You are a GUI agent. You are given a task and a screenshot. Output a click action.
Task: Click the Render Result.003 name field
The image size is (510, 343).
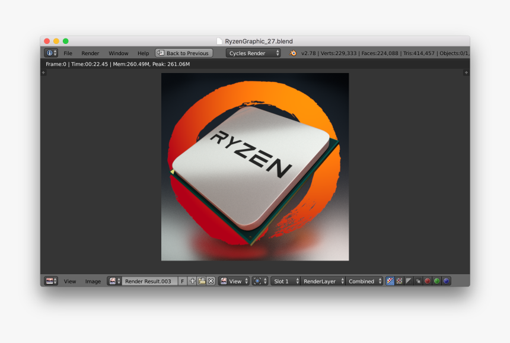click(x=148, y=281)
